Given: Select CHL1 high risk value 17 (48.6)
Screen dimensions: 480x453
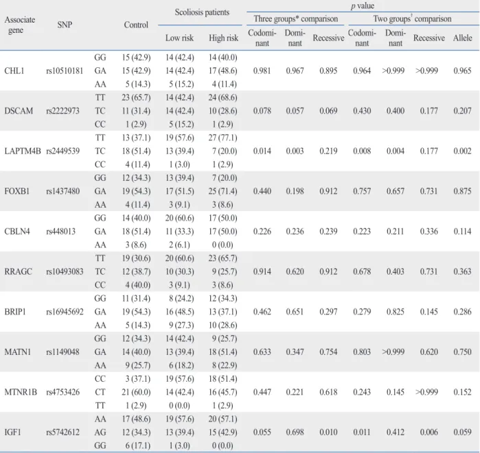Looking at the screenshot, I should (223, 71).
